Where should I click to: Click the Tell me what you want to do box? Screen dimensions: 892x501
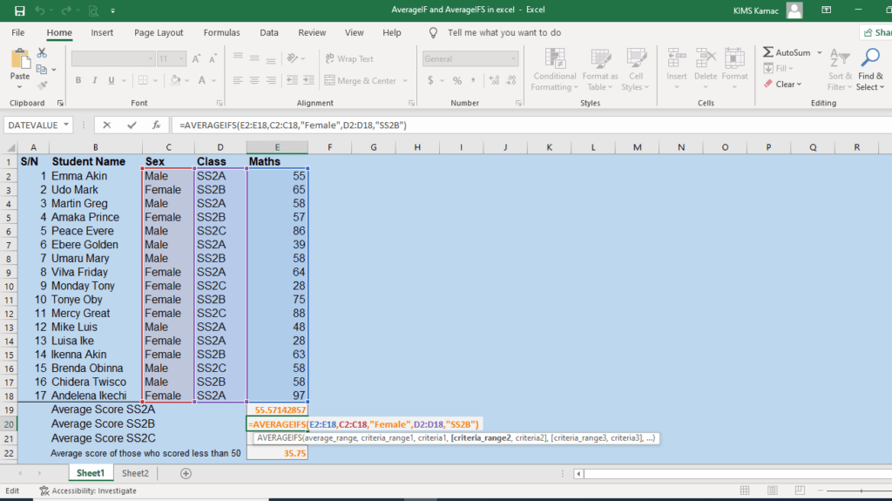point(504,32)
